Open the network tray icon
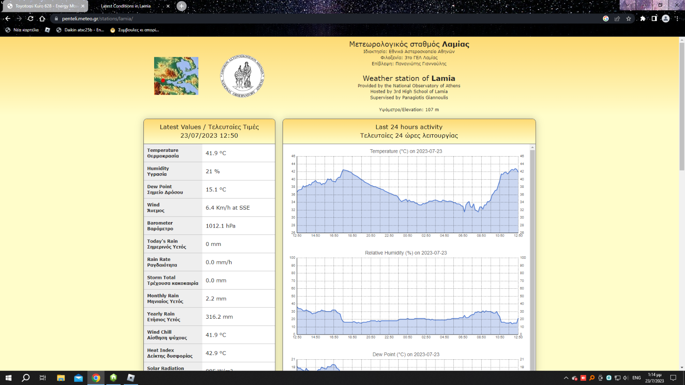This screenshot has width=685, height=385. pyautogui.click(x=617, y=378)
